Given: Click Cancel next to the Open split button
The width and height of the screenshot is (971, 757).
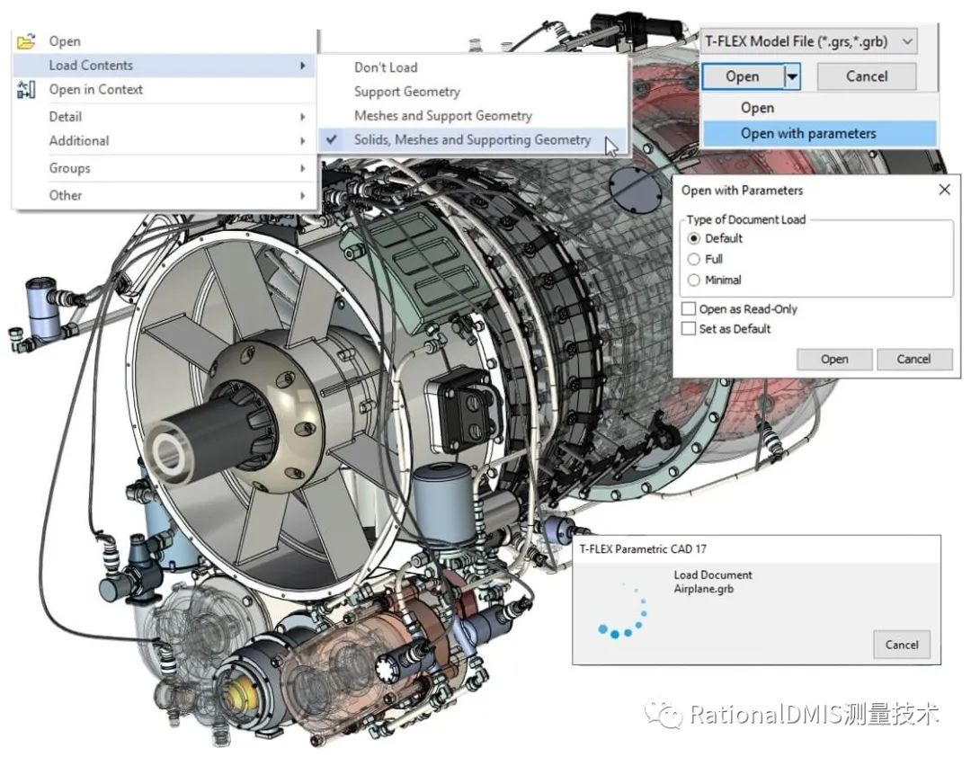Looking at the screenshot, I should click(866, 76).
